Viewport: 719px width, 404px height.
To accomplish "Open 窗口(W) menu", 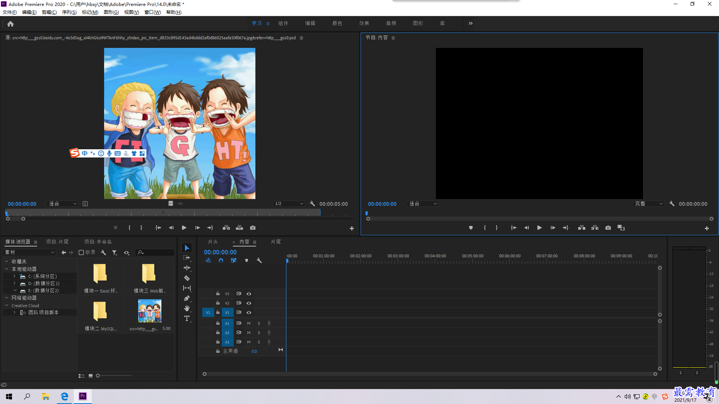I will (153, 12).
